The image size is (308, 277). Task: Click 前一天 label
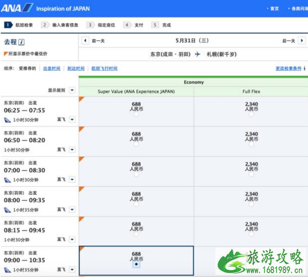coord(98,41)
